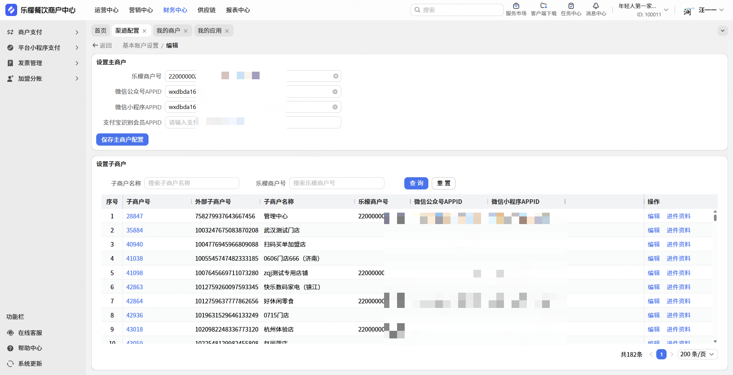Open 帮助中心 question icon
The height and width of the screenshot is (375, 733).
coord(10,348)
